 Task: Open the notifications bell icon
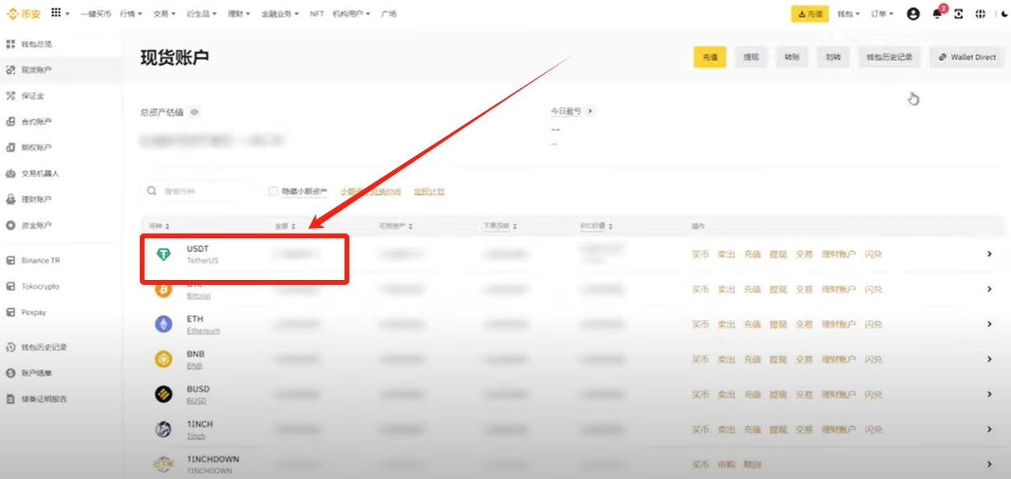pyautogui.click(x=936, y=14)
